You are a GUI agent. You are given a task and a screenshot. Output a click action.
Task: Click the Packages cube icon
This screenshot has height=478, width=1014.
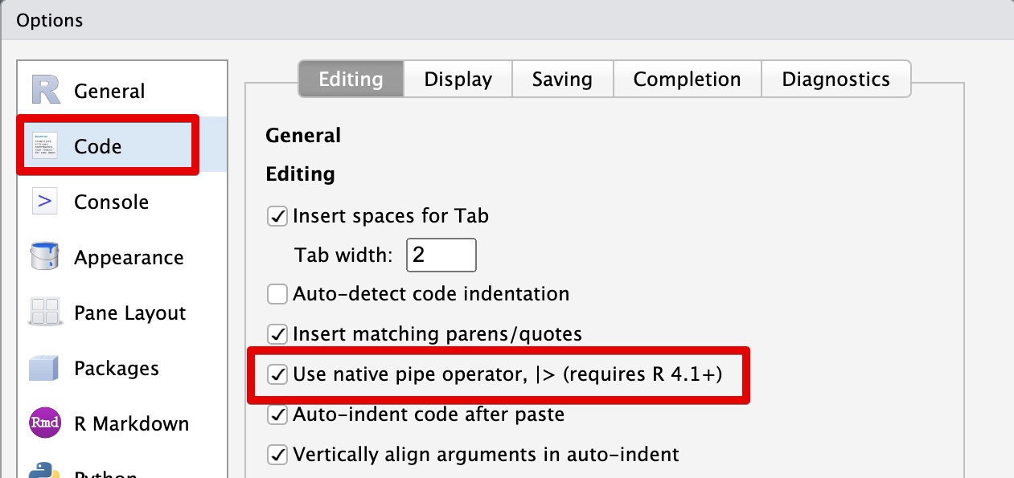click(x=44, y=368)
